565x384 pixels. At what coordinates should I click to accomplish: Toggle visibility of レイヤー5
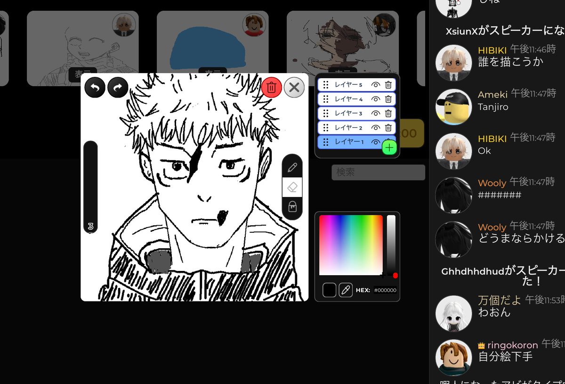tap(375, 85)
